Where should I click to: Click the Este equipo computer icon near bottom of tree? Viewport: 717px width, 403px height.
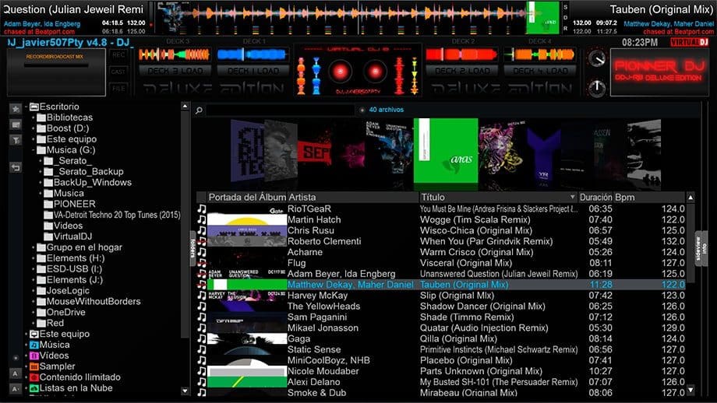click(34, 334)
